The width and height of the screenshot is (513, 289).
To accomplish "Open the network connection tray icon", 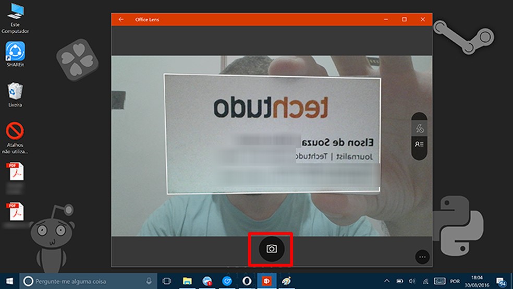I will pyautogui.click(x=425, y=281).
